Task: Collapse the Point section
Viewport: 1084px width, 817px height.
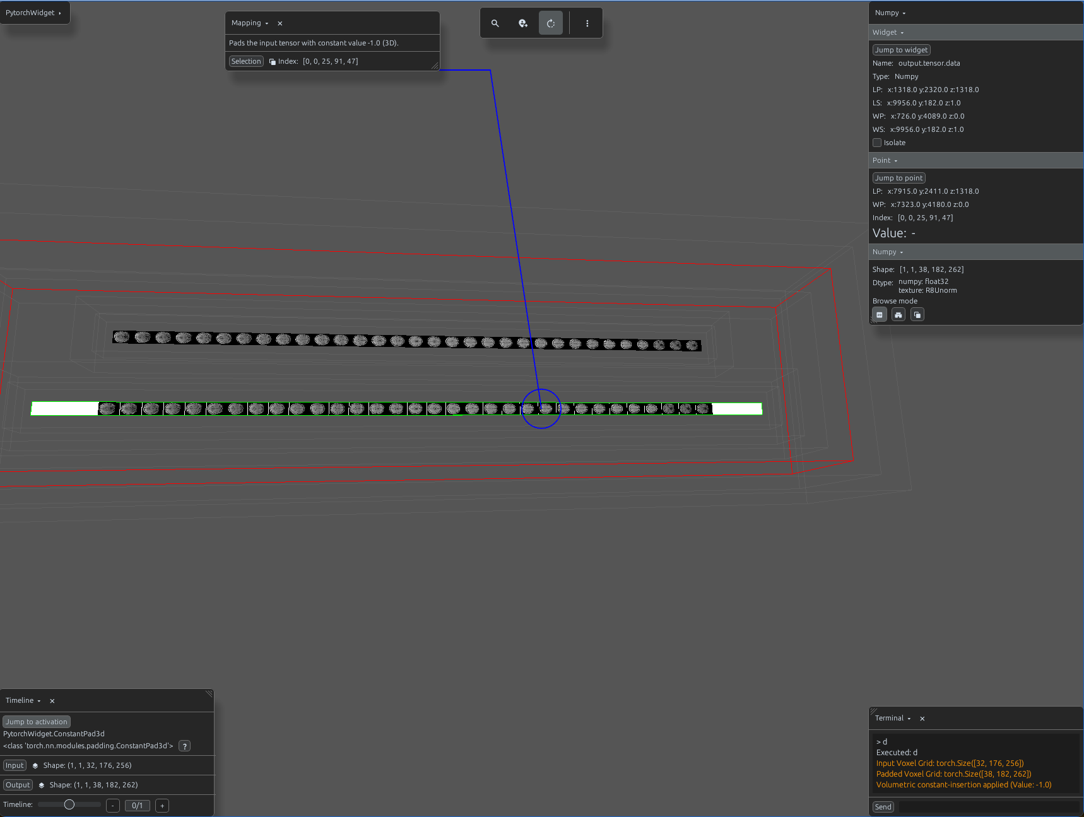Action: (x=885, y=161)
